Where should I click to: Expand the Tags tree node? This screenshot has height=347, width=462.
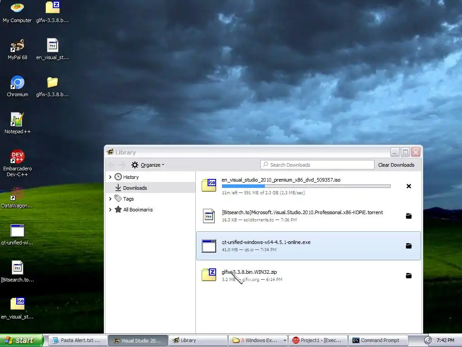click(110, 199)
